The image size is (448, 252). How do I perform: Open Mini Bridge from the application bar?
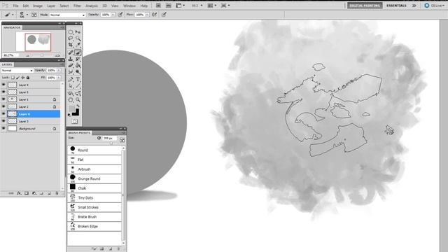click(169, 6)
